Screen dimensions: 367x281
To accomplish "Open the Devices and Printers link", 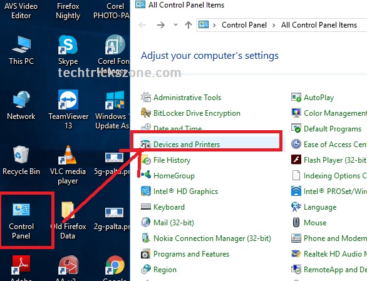I will 187,145.
